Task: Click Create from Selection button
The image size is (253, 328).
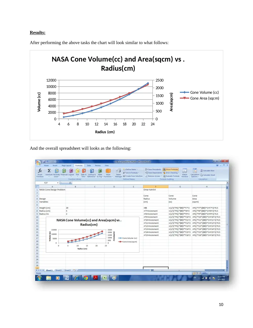Action: (x=133, y=176)
